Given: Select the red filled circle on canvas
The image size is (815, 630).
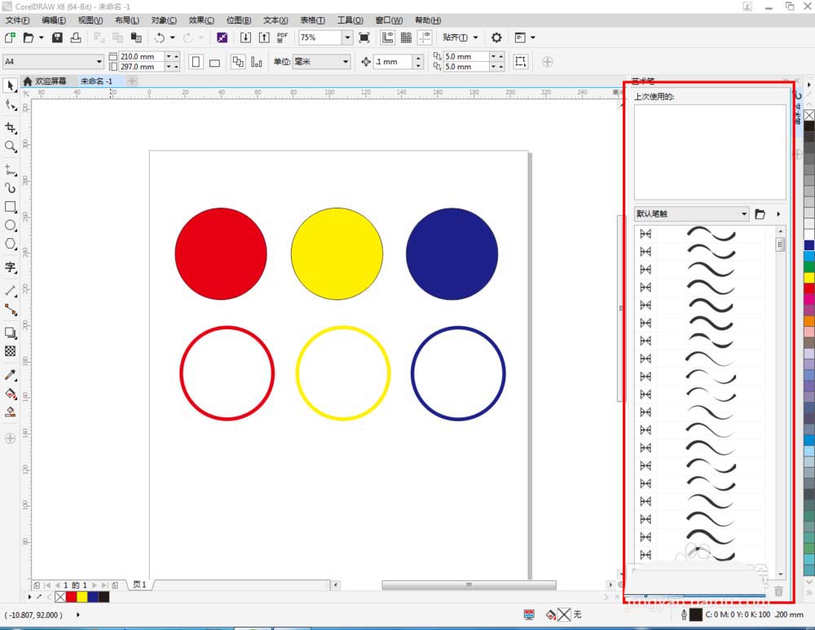Looking at the screenshot, I should click(x=221, y=253).
